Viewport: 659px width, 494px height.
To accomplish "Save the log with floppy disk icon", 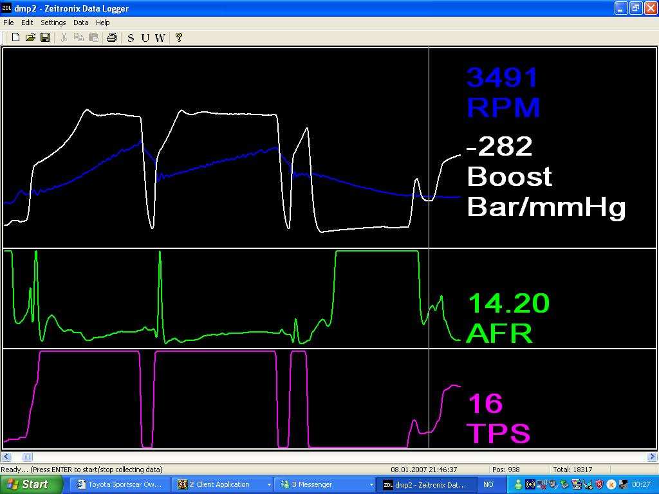I will [45, 37].
